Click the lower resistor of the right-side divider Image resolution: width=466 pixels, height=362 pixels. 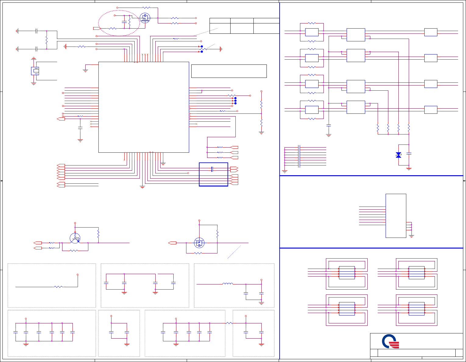261,123
